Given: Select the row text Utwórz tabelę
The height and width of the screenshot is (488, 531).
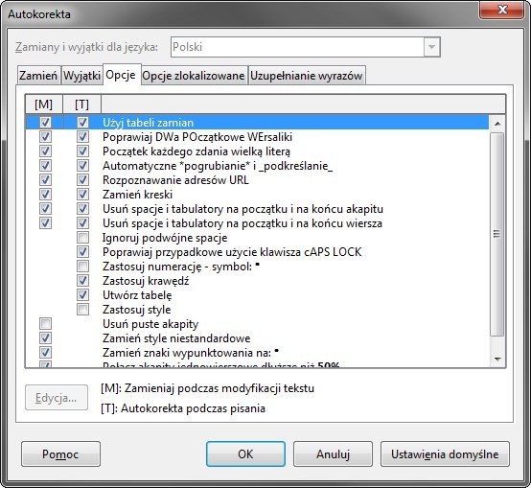Looking at the screenshot, I should (137, 295).
